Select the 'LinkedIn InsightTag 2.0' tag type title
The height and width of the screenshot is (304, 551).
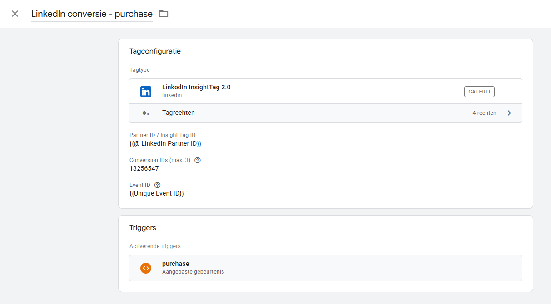[196, 87]
